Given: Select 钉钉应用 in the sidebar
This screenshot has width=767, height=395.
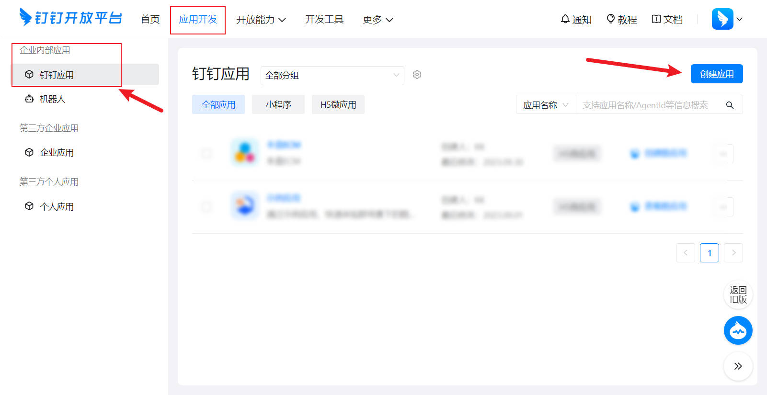Looking at the screenshot, I should pos(85,75).
